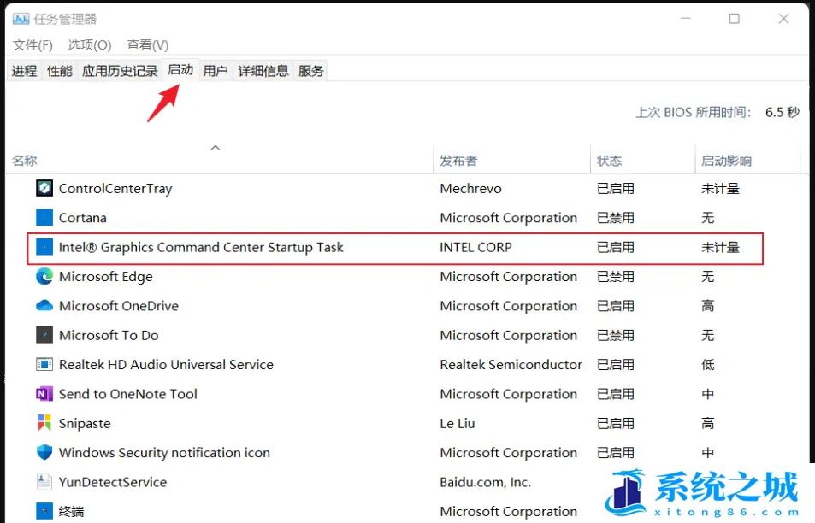Click the Realtek HD Audio icon
The image size is (815, 523).
point(44,365)
